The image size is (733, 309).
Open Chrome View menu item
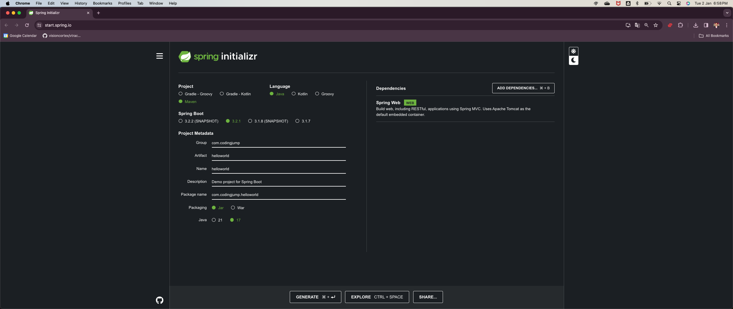[64, 4]
